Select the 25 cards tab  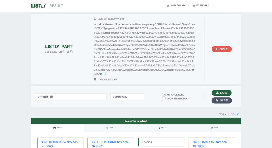[x=57, y=128]
